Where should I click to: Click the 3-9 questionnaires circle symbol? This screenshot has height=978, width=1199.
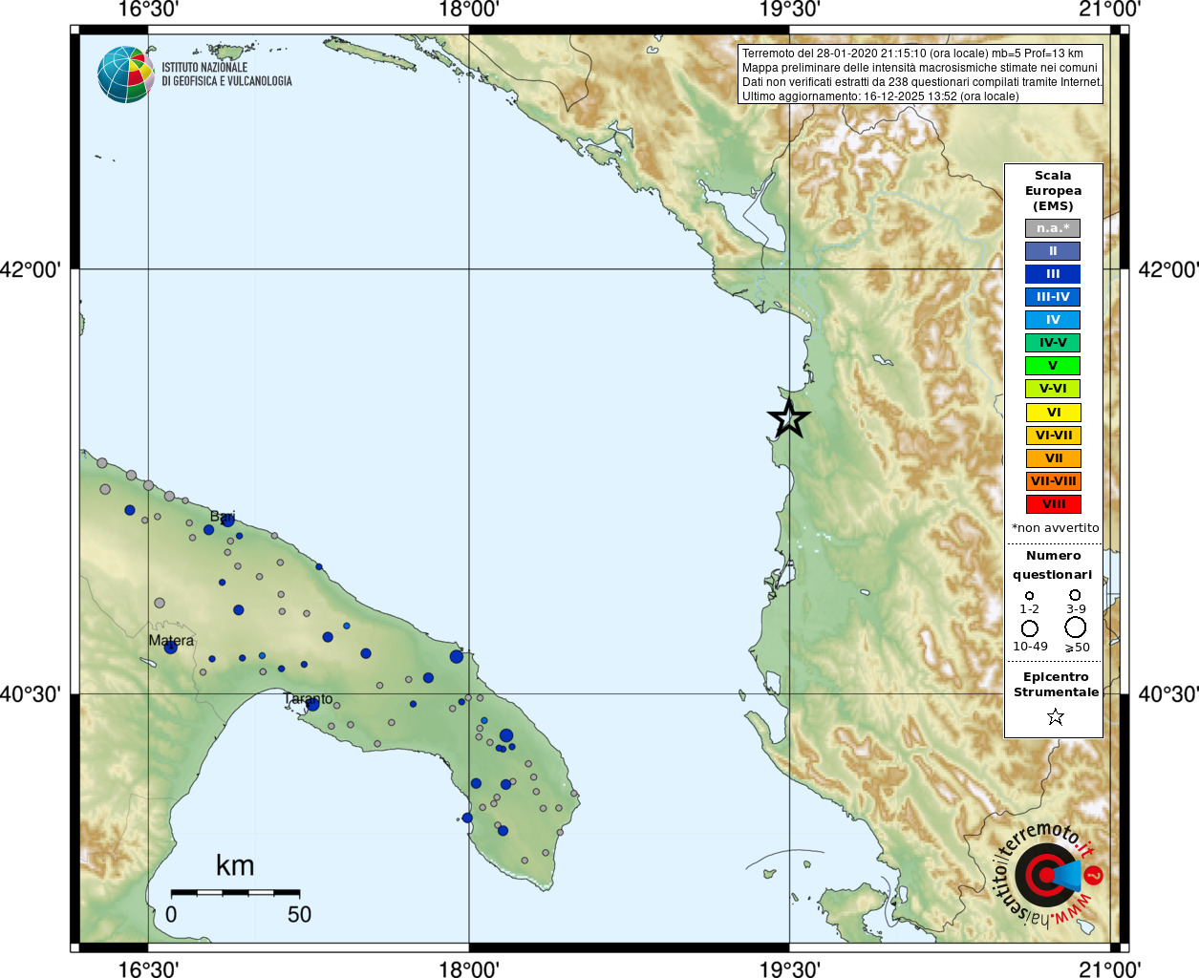point(1075,594)
